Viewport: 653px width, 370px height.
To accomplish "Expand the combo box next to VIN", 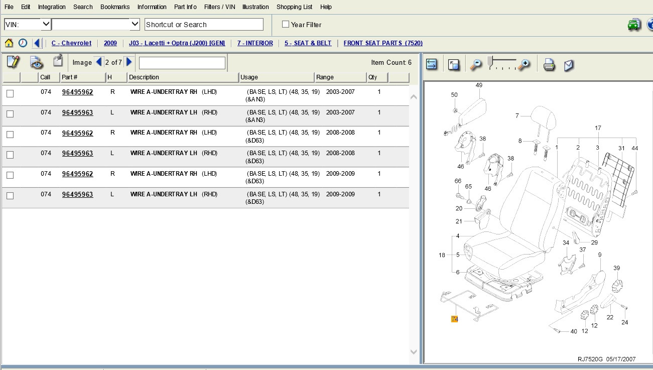I will pos(135,24).
